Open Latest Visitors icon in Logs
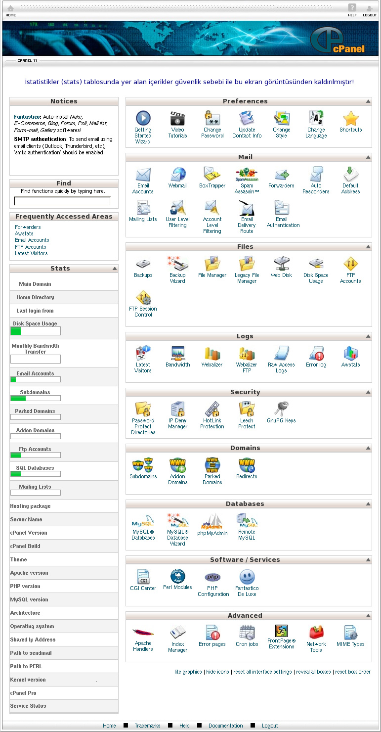The width and height of the screenshot is (381, 732). [x=143, y=354]
